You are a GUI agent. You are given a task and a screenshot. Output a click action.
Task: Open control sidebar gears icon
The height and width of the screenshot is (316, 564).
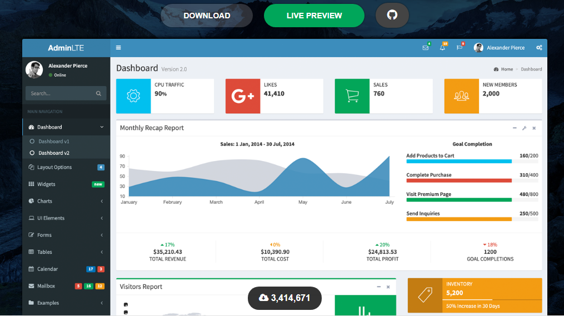click(539, 47)
